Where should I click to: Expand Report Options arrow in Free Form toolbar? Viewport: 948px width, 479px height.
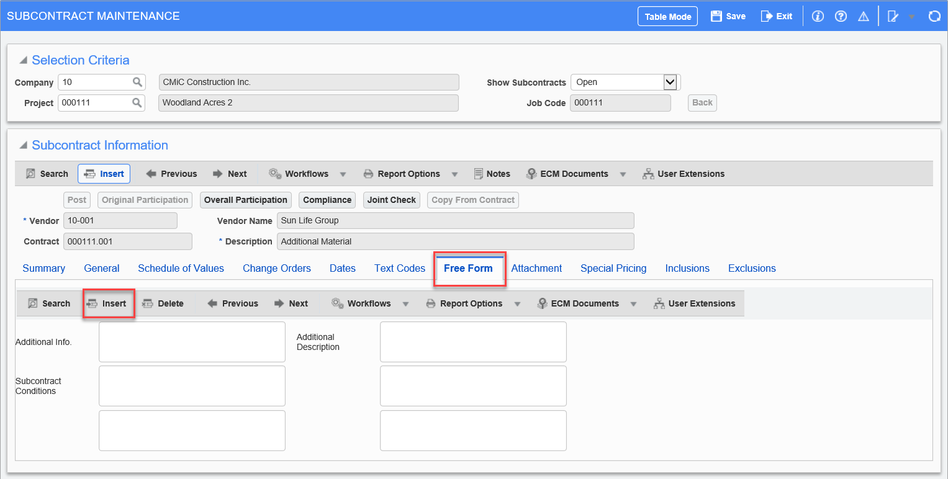[517, 304]
